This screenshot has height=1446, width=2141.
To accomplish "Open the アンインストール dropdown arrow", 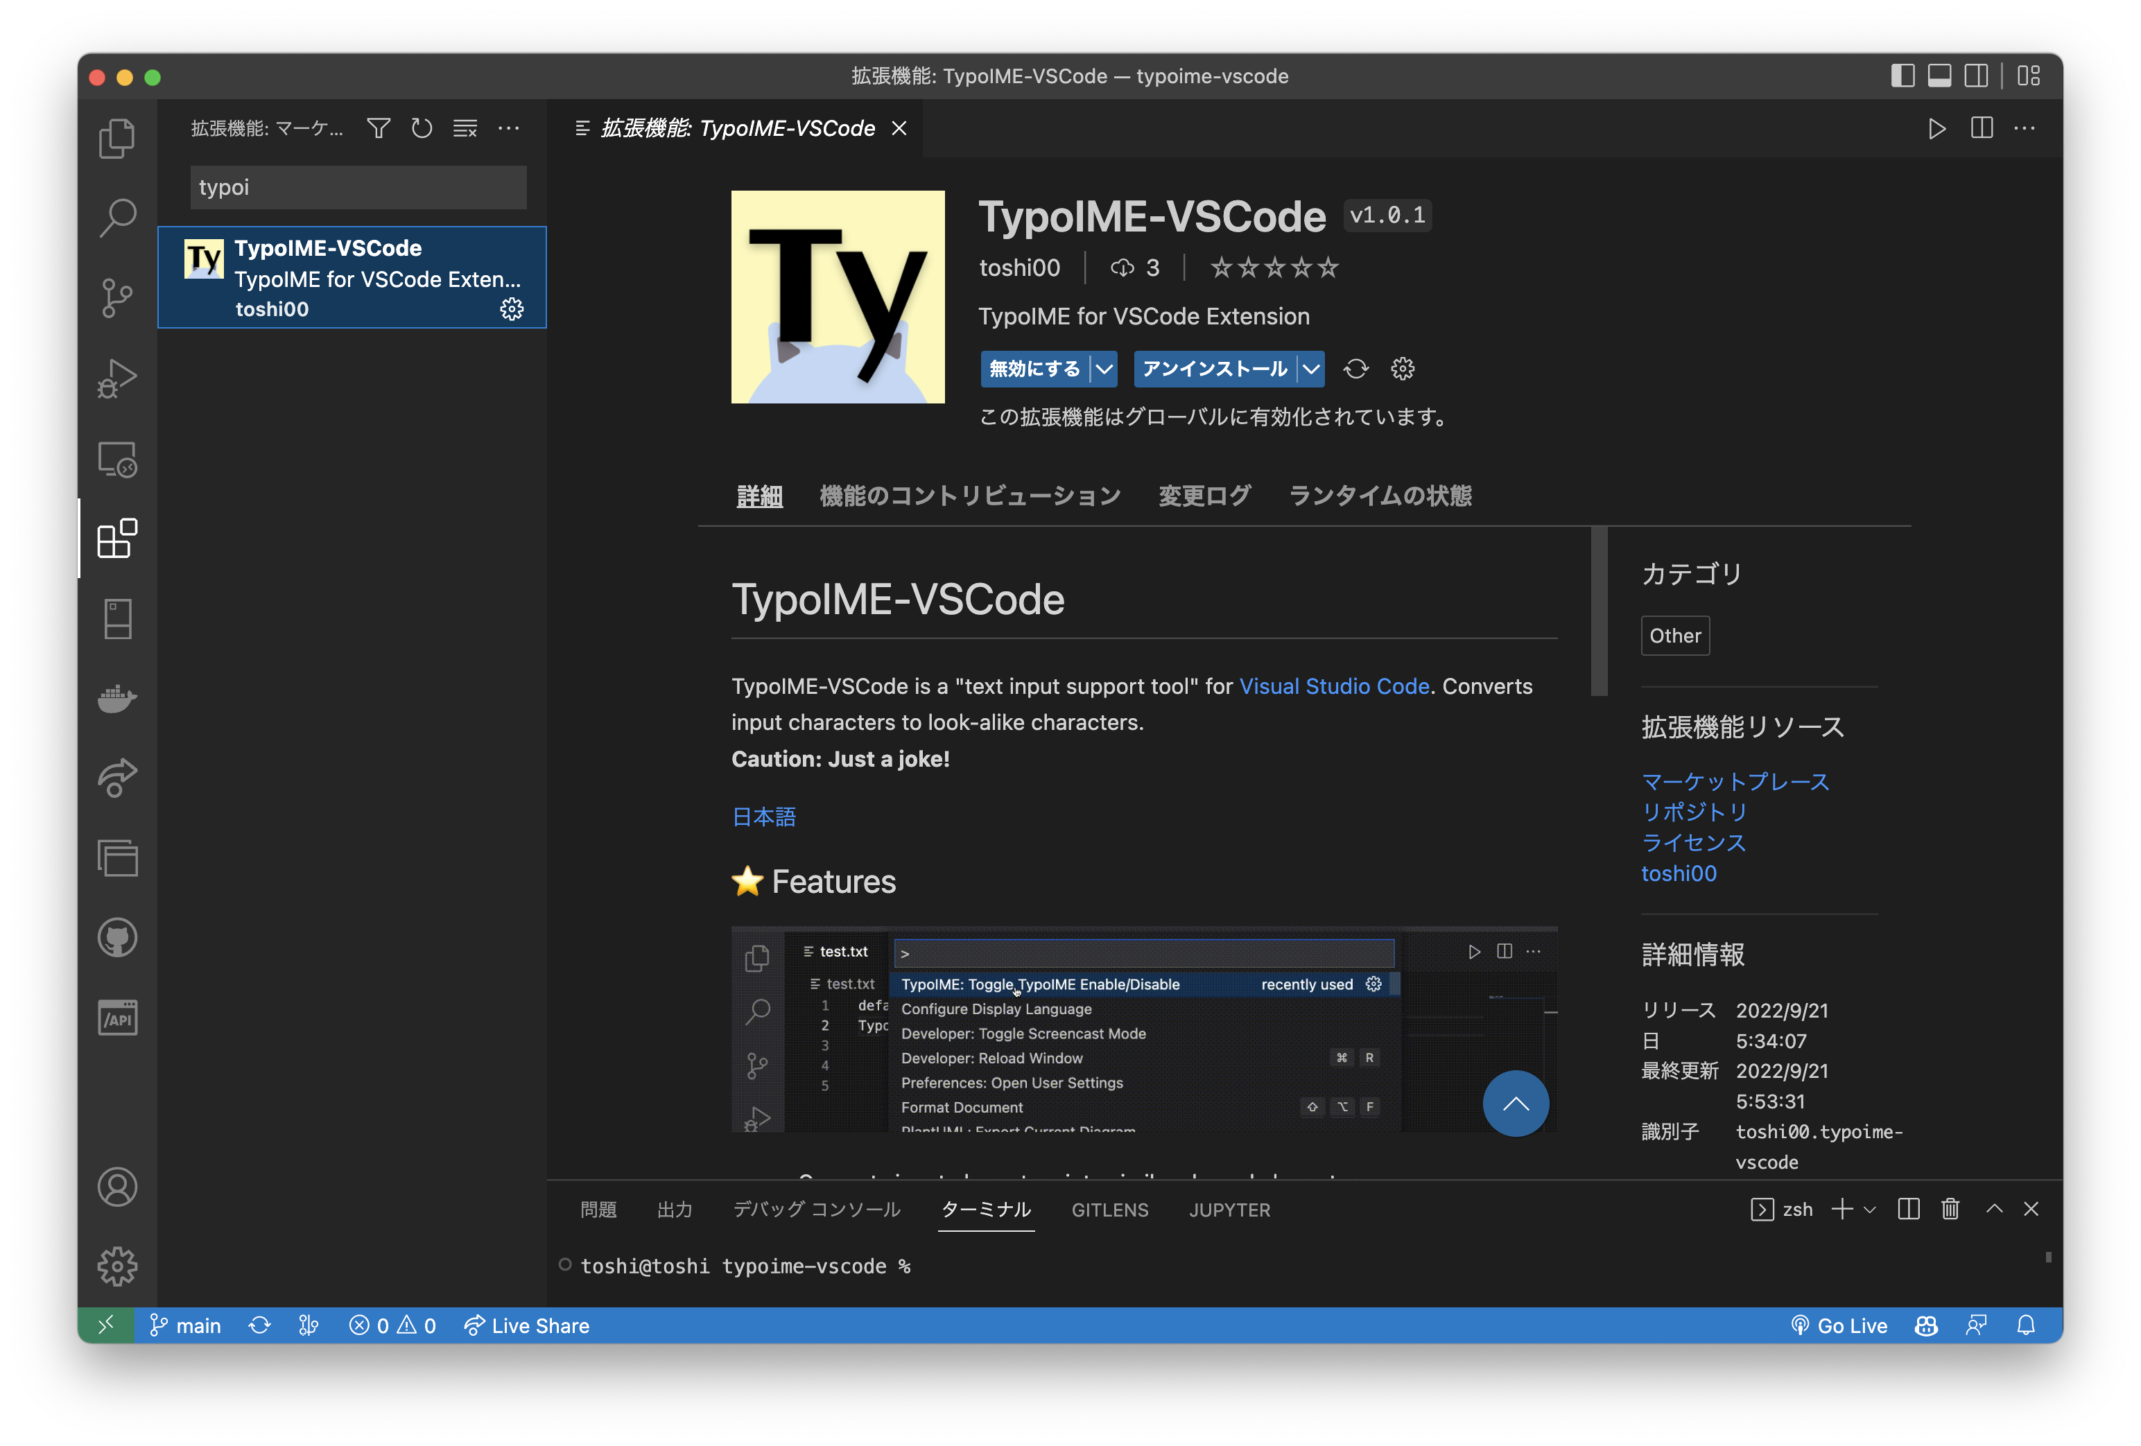I will [x=1311, y=369].
